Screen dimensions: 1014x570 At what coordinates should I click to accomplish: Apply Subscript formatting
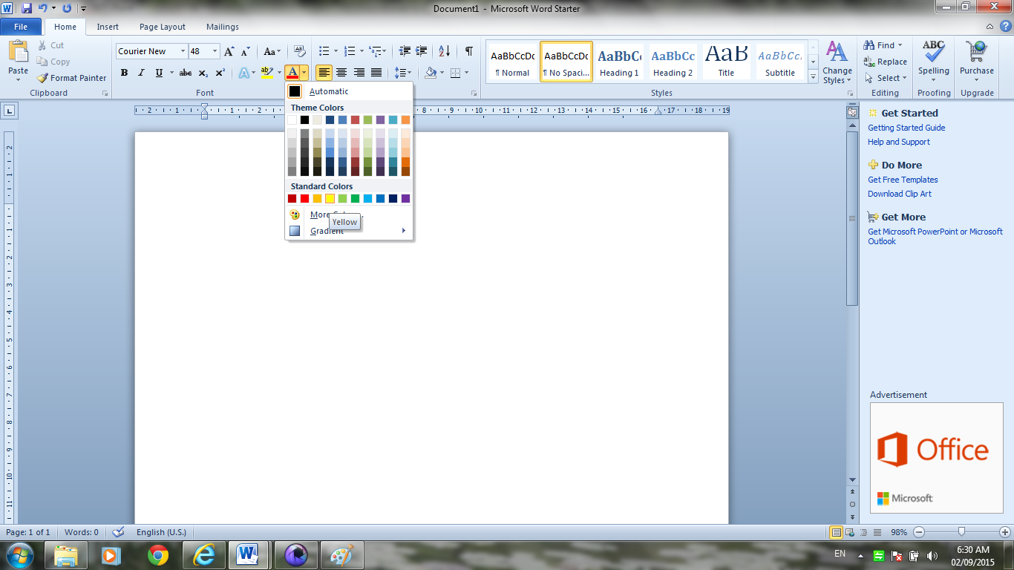point(203,73)
